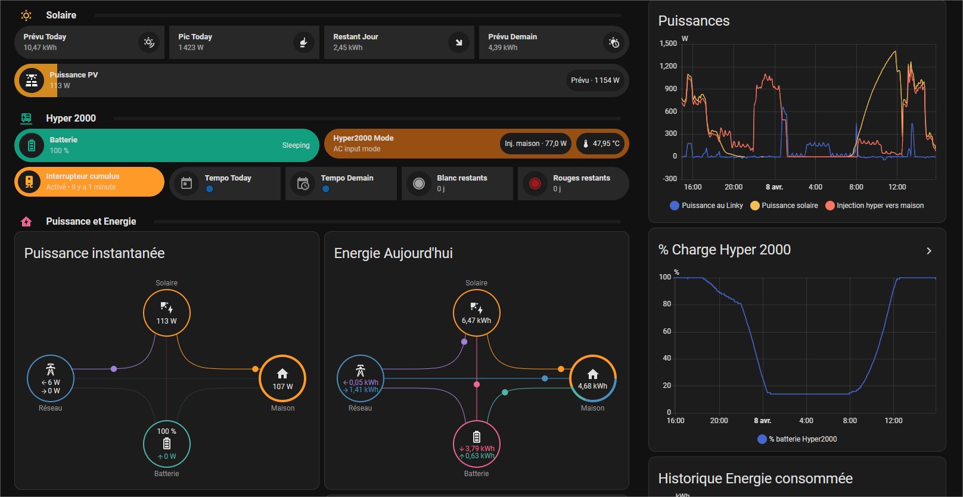Expand the % Charge Hyper 2000 chevron

[x=928, y=251]
